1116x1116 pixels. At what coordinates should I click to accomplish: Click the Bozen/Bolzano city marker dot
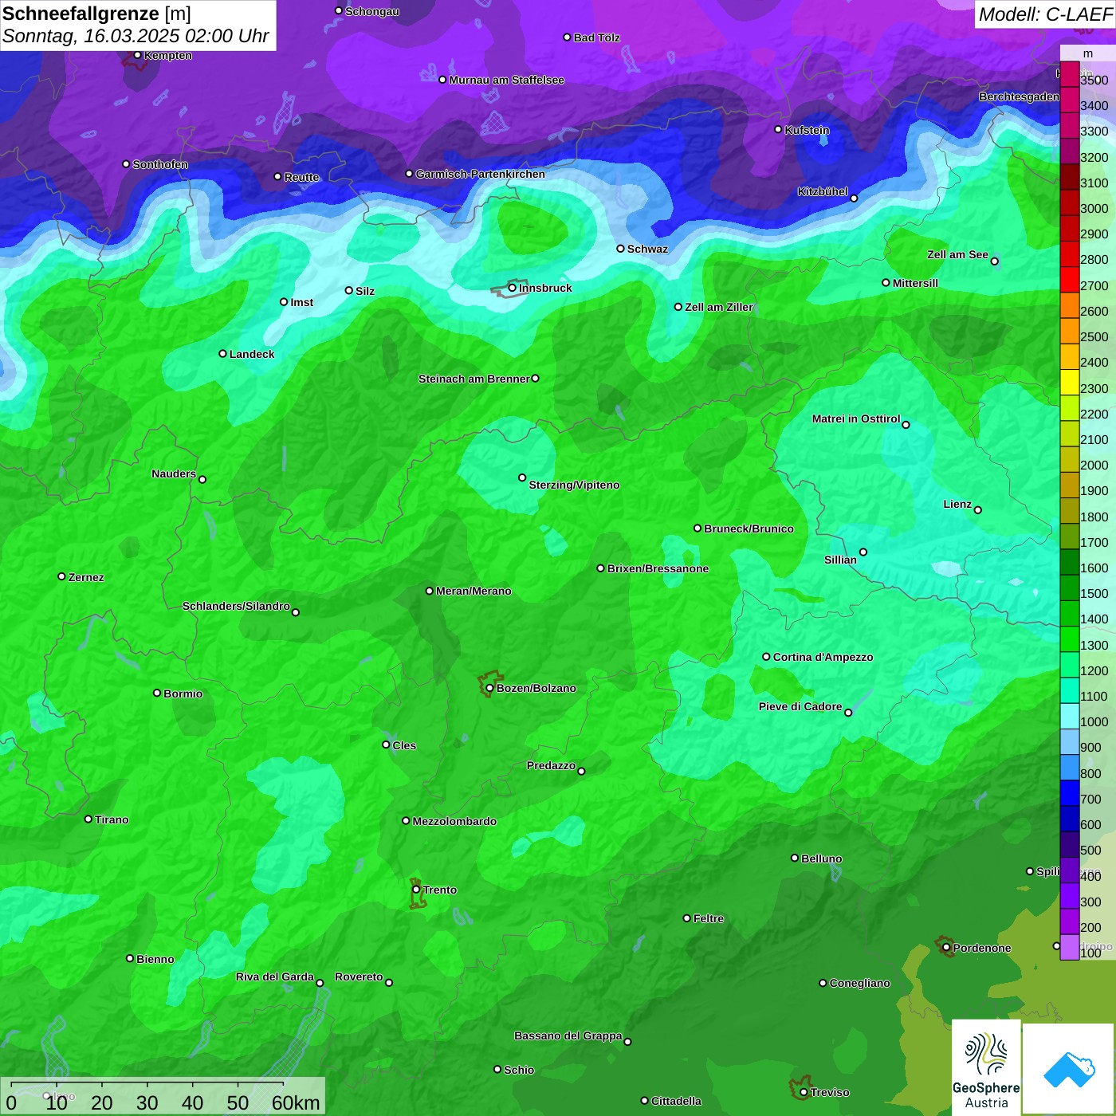tap(489, 688)
